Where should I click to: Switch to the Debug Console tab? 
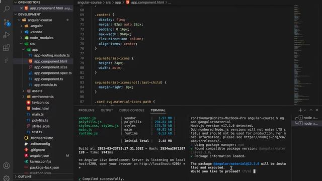[x=132, y=110]
